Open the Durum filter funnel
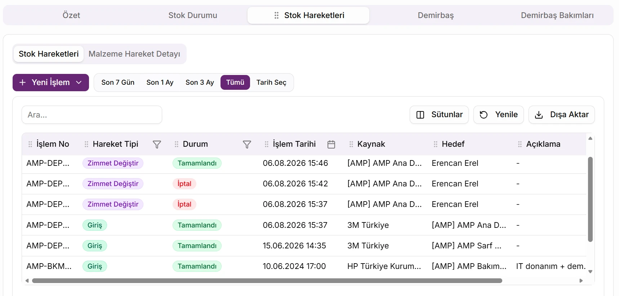 [x=247, y=145]
